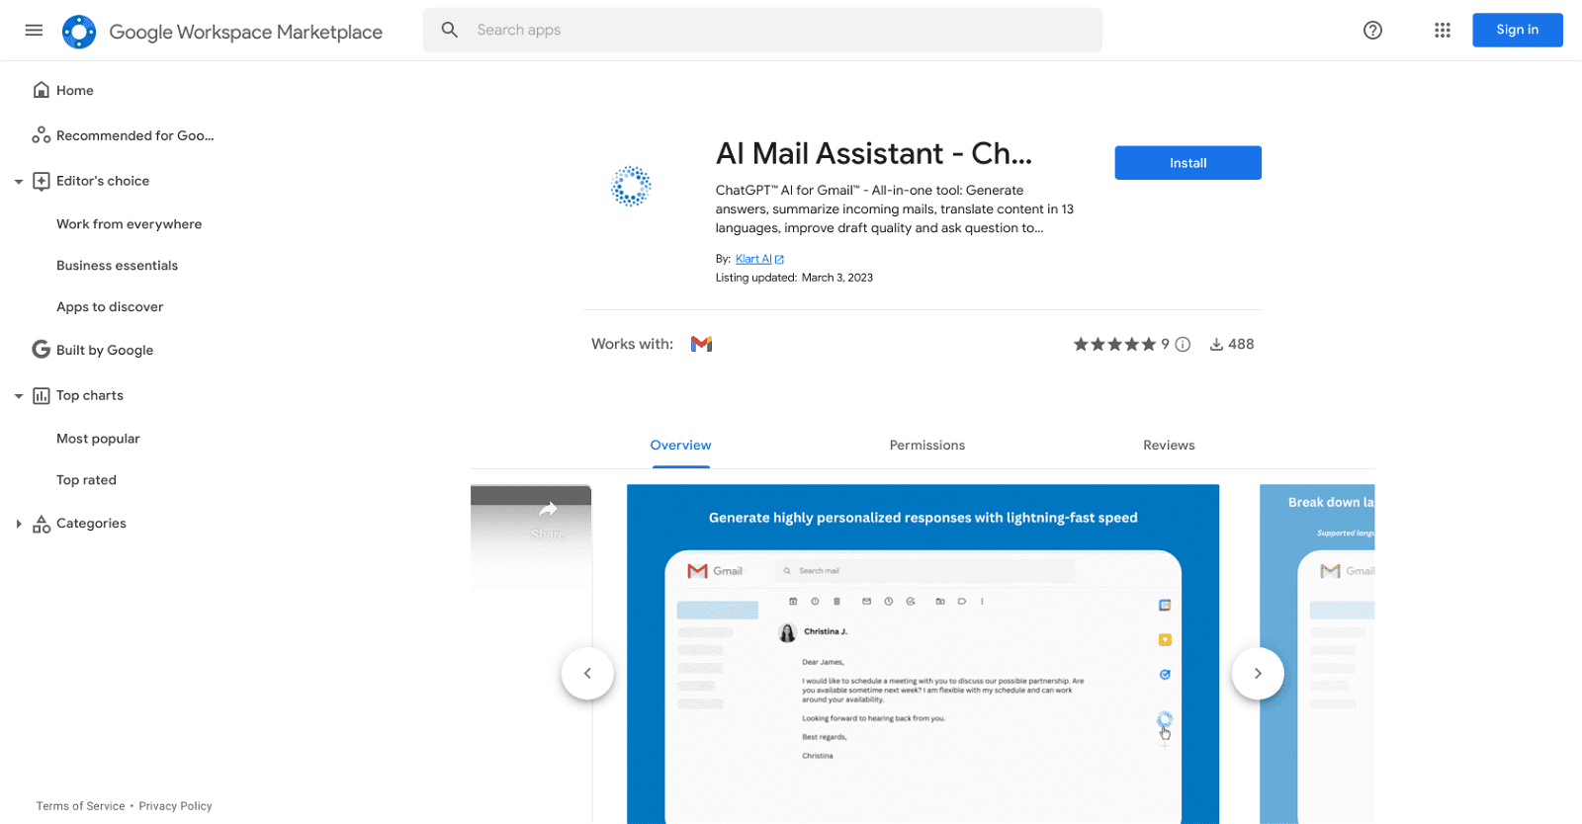Screen dimensions: 1582x824
Task: Click the five-star rating display
Action: click(1114, 344)
